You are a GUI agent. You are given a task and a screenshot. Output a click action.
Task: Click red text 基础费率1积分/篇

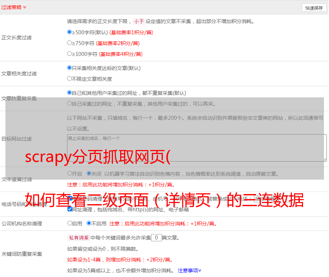click(x=131, y=32)
